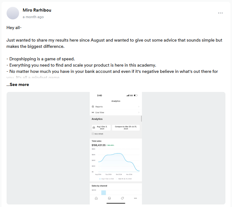Open the post options three-dot menu

(220, 13)
